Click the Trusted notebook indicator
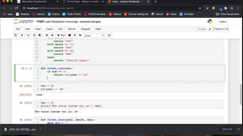Screen dimensions: 243x136 click(x=202, y=29)
